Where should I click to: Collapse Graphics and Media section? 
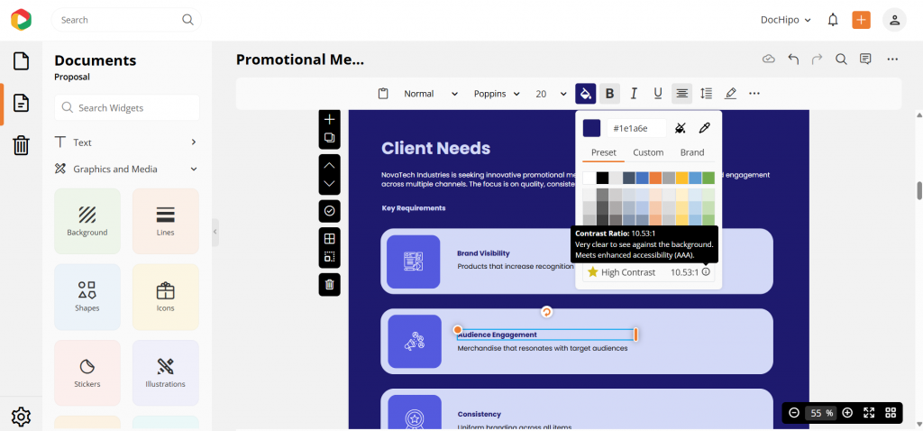click(x=126, y=169)
